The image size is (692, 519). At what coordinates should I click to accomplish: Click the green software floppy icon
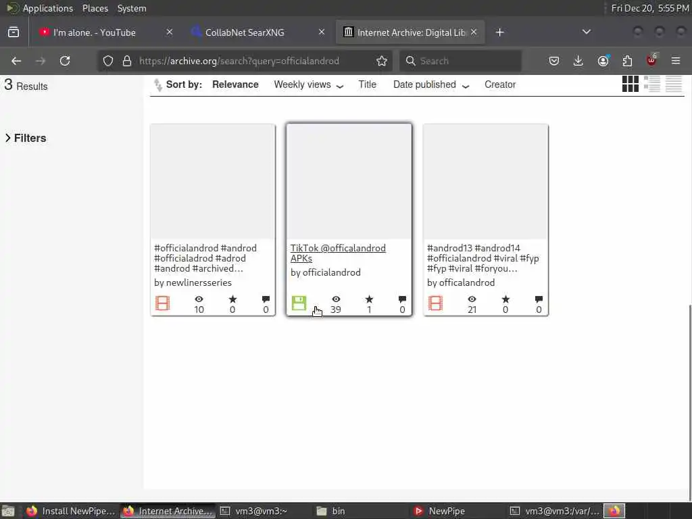299,303
